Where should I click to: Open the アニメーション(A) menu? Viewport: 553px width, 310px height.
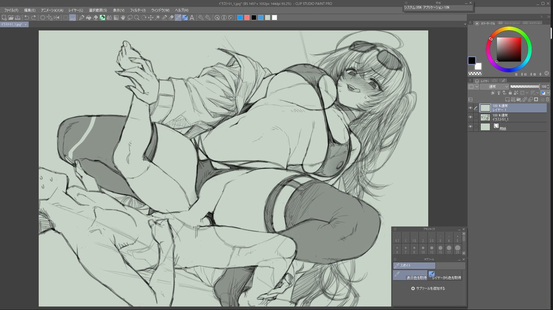click(52, 10)
